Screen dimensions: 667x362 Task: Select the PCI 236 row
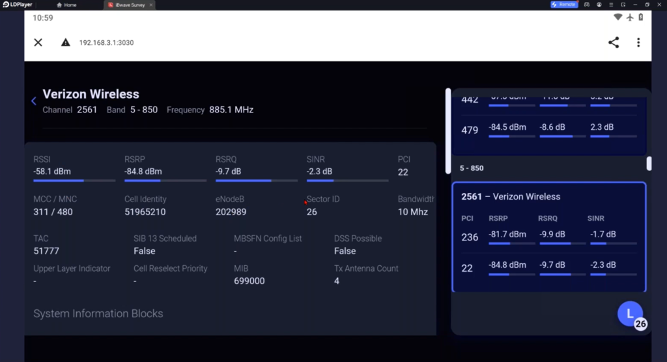click(x=548, y=237)
